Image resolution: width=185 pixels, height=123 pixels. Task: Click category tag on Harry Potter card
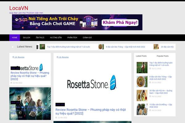coord(15,102)
